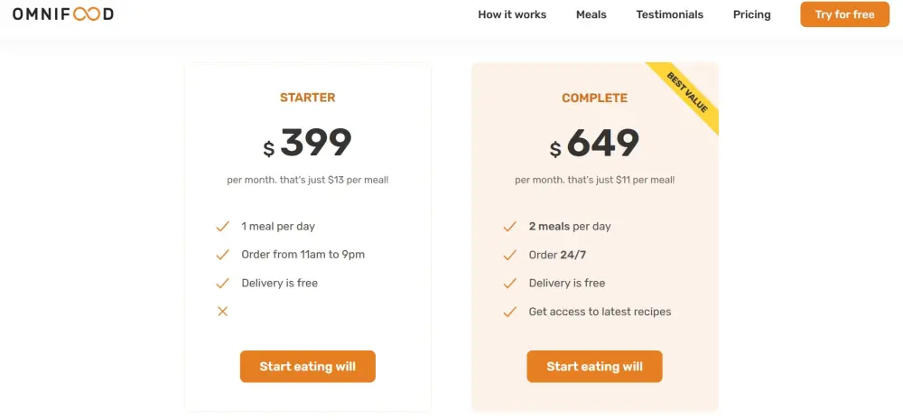Click the Starter plan's "Delivery is free" checkmark
903x420 pixels.
(x=222, y=283)
